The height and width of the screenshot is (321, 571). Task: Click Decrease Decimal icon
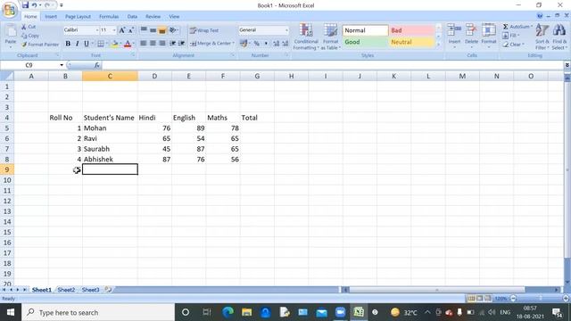285,44
